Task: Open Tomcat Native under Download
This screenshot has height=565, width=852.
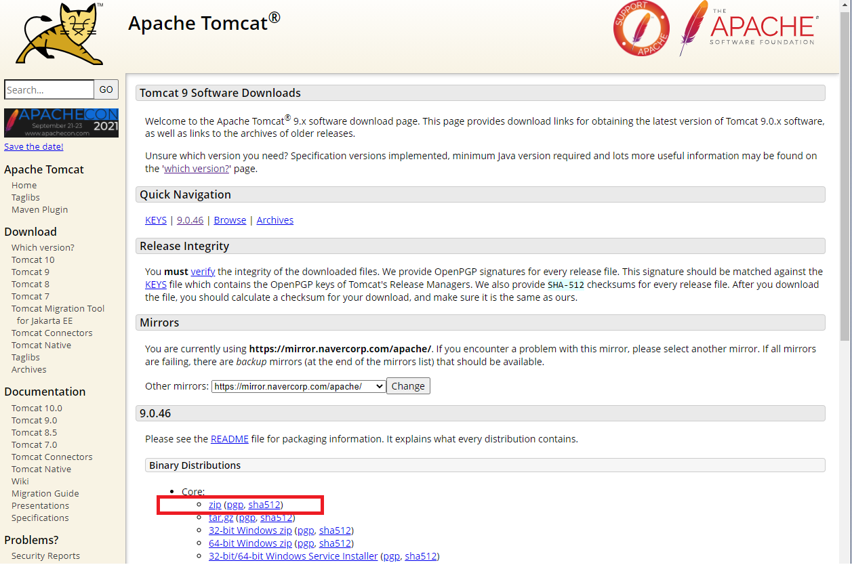Action: [x=41, y=345]
